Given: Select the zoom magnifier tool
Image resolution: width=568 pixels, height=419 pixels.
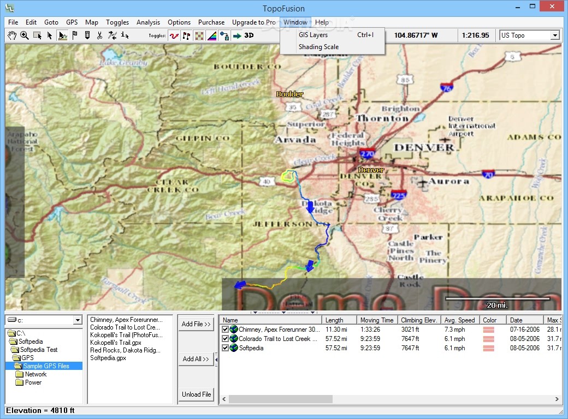Looking at the screenshot, I should click(24, 35).
